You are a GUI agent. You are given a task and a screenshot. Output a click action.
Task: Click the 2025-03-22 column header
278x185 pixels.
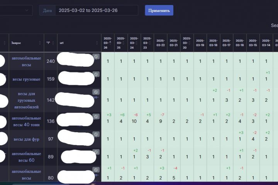161,43
